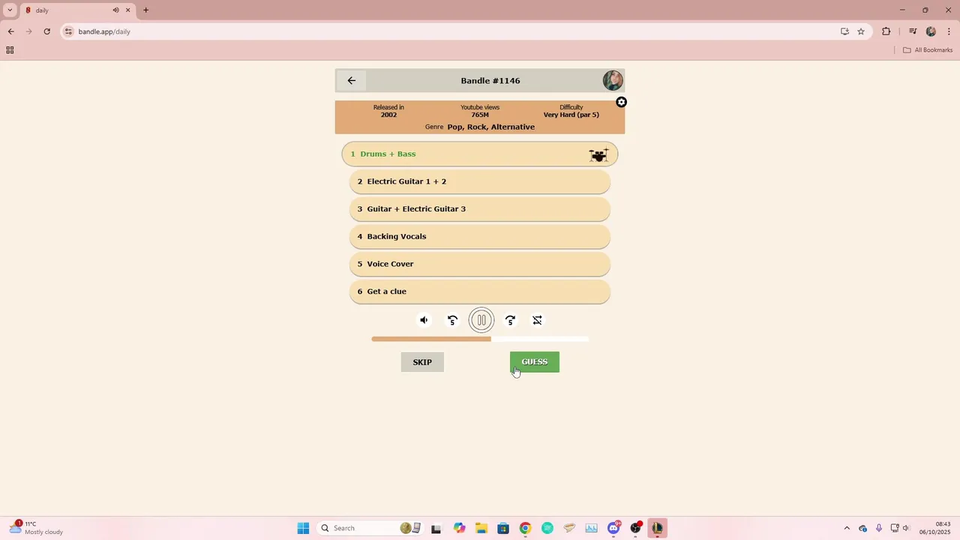Open the weather widget showing 11°C
Screen dimensions: 960x540
pos(36,528)
